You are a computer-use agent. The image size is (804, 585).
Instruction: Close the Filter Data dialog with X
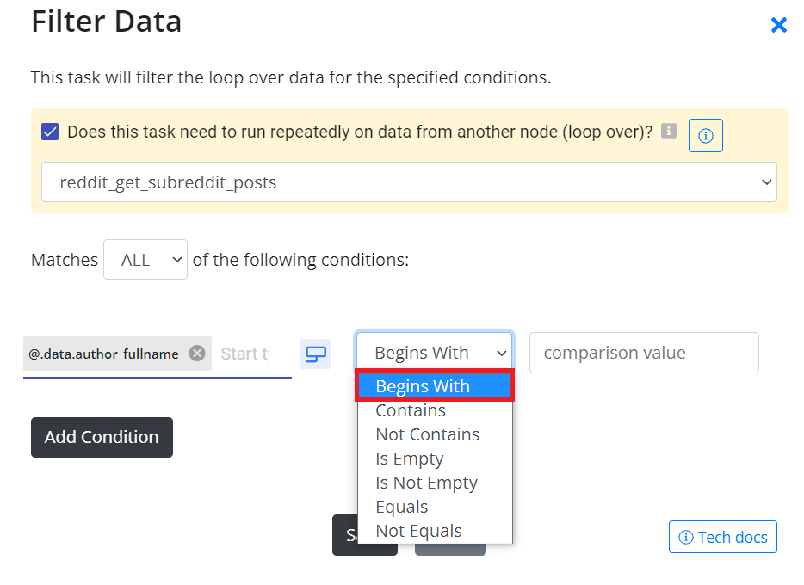pos(778,25)
